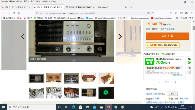The height and width of the screenshot is (110, 195).
Task: Expand the 2,000円 discount info banner
Action: (x=162, y=45)
